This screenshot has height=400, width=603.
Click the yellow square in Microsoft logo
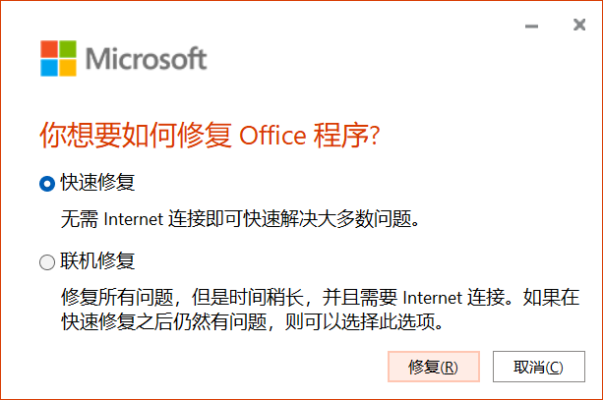coord(67,67)
